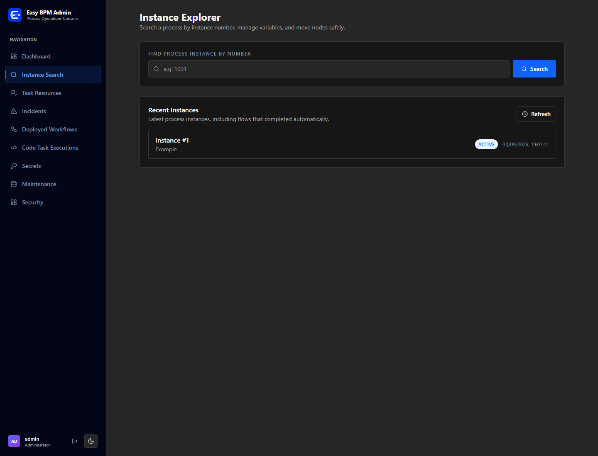This screenshot has height=456, width=598.
Task: Click the Dashboard grid icon in sidebar
Action: (x=14, y=56)
